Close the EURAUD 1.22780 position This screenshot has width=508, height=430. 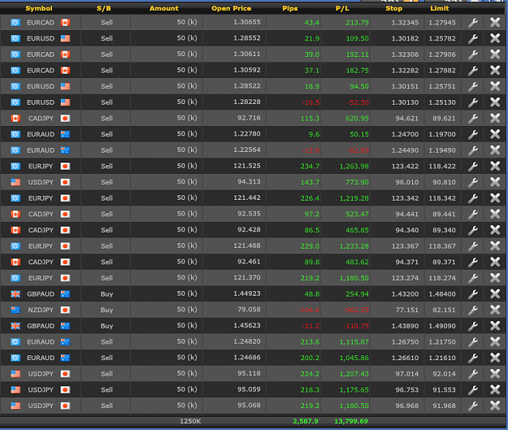point(495,134)
